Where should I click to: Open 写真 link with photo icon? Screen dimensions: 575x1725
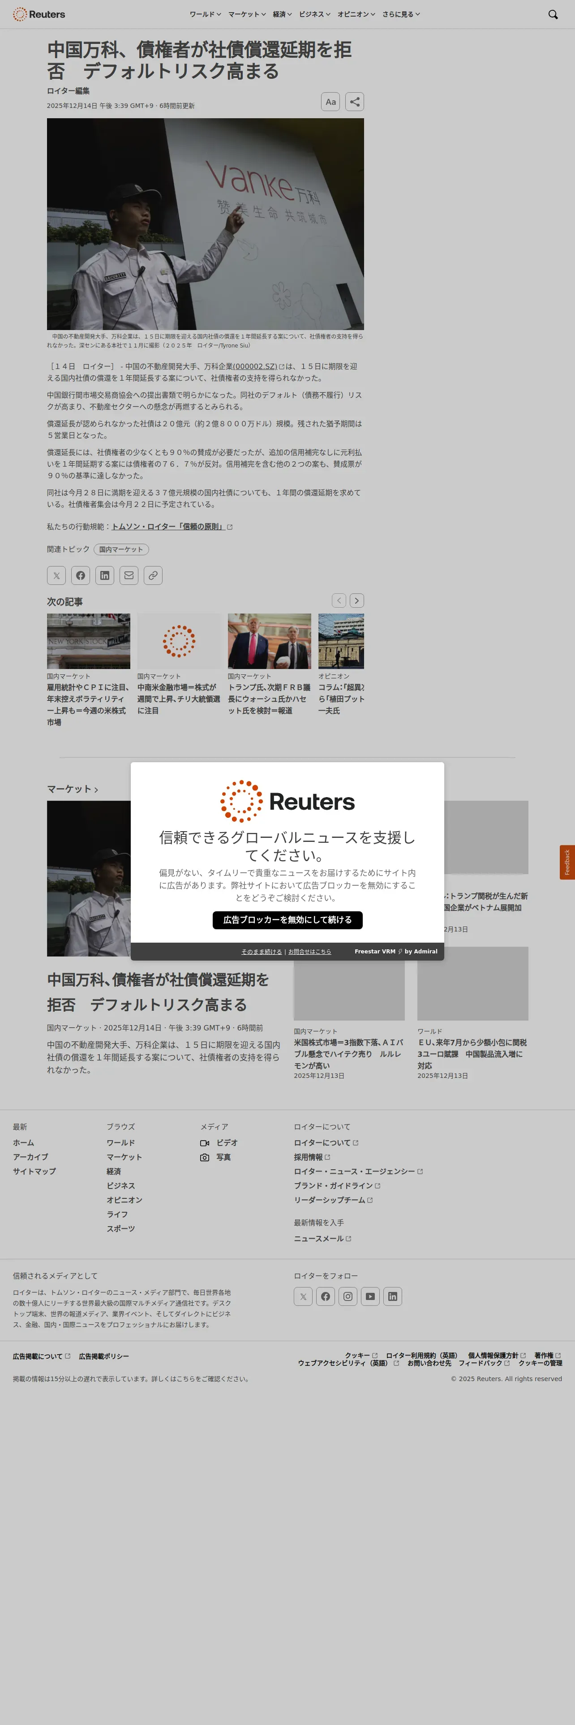tap(215, 1157)
